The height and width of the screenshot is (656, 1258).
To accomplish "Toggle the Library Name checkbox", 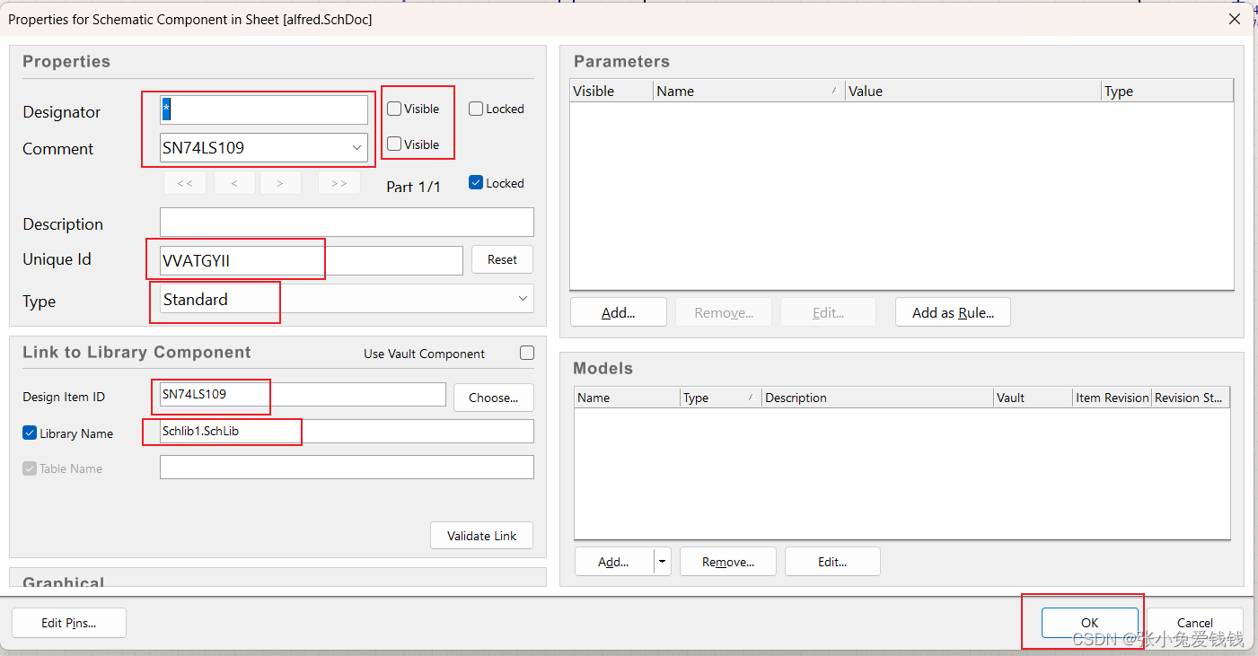I will tap(30, 433).
